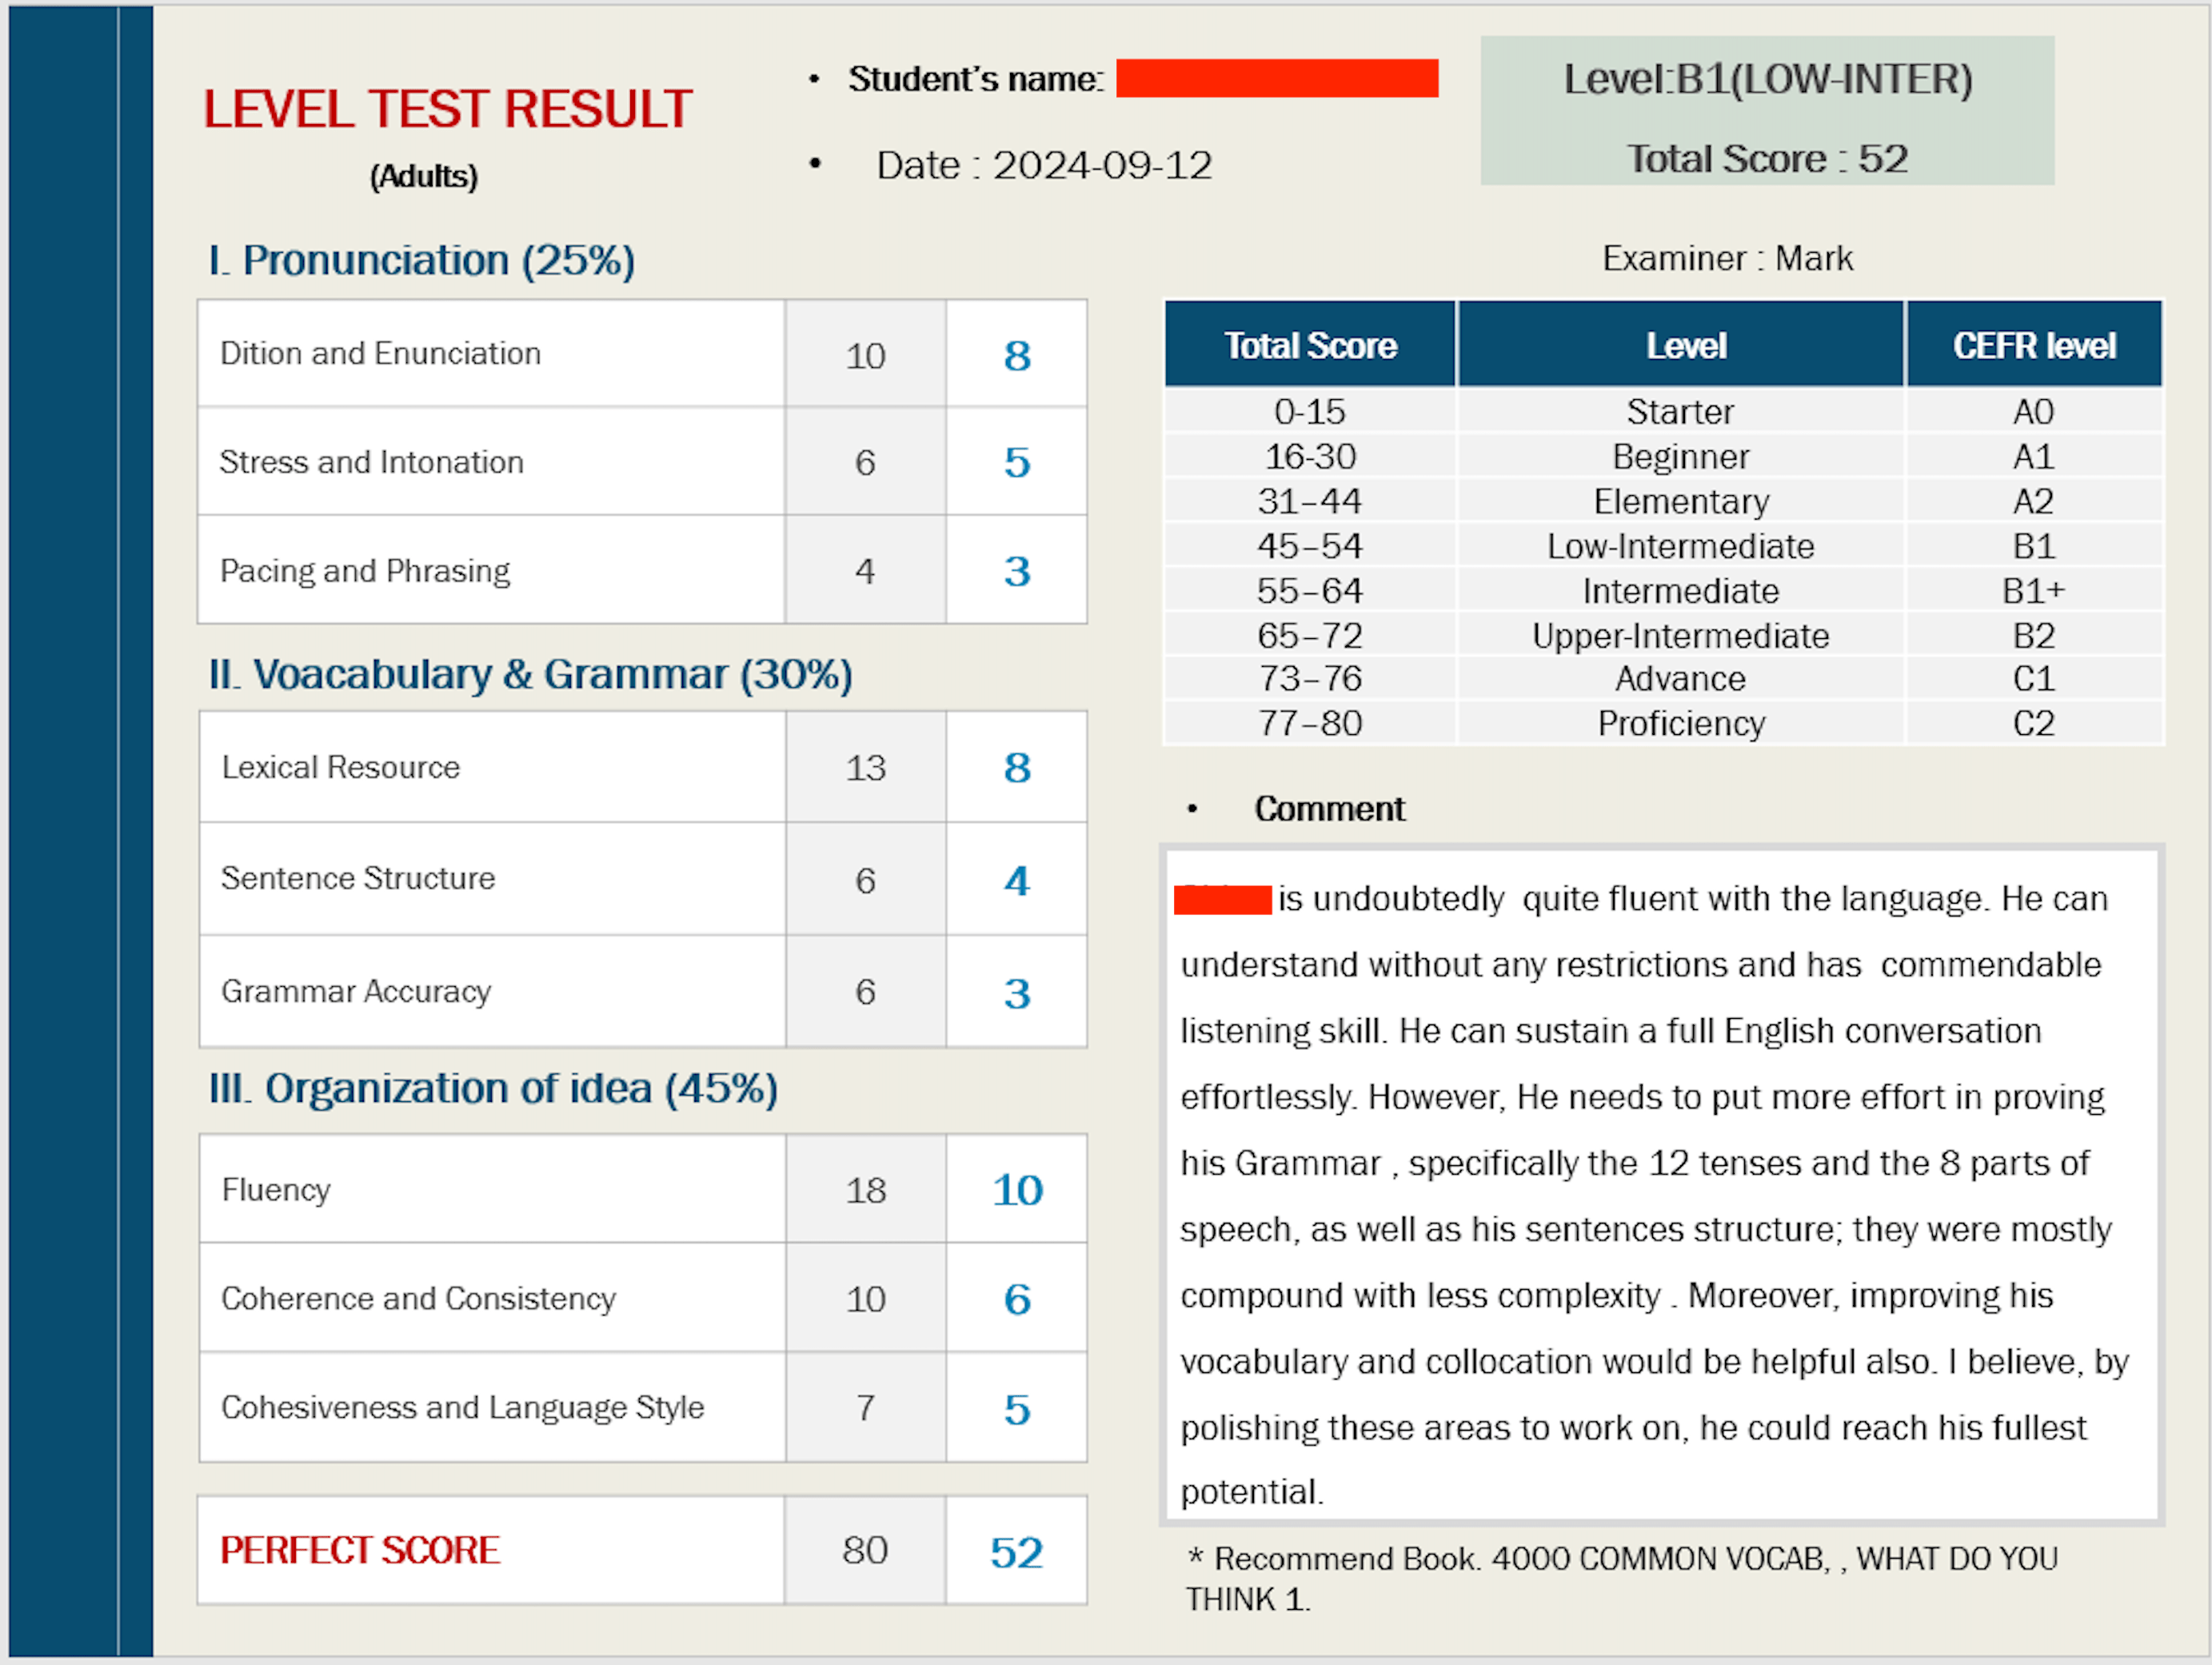Select the Grammar Accuracy row
This screenshot has width=2212, height=1665.
[x=643, y=991]
